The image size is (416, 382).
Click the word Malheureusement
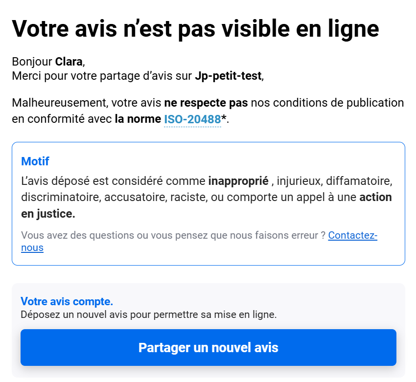[x=59, y=103]
